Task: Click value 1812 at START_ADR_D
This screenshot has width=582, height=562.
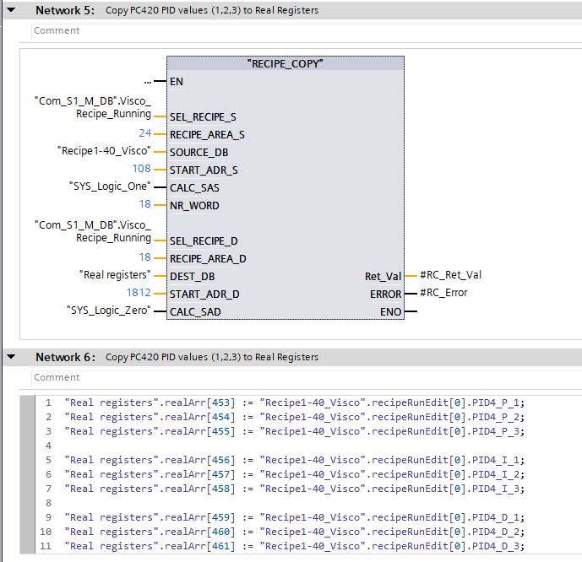Action: pyautogui.click(x=139, y=293)
